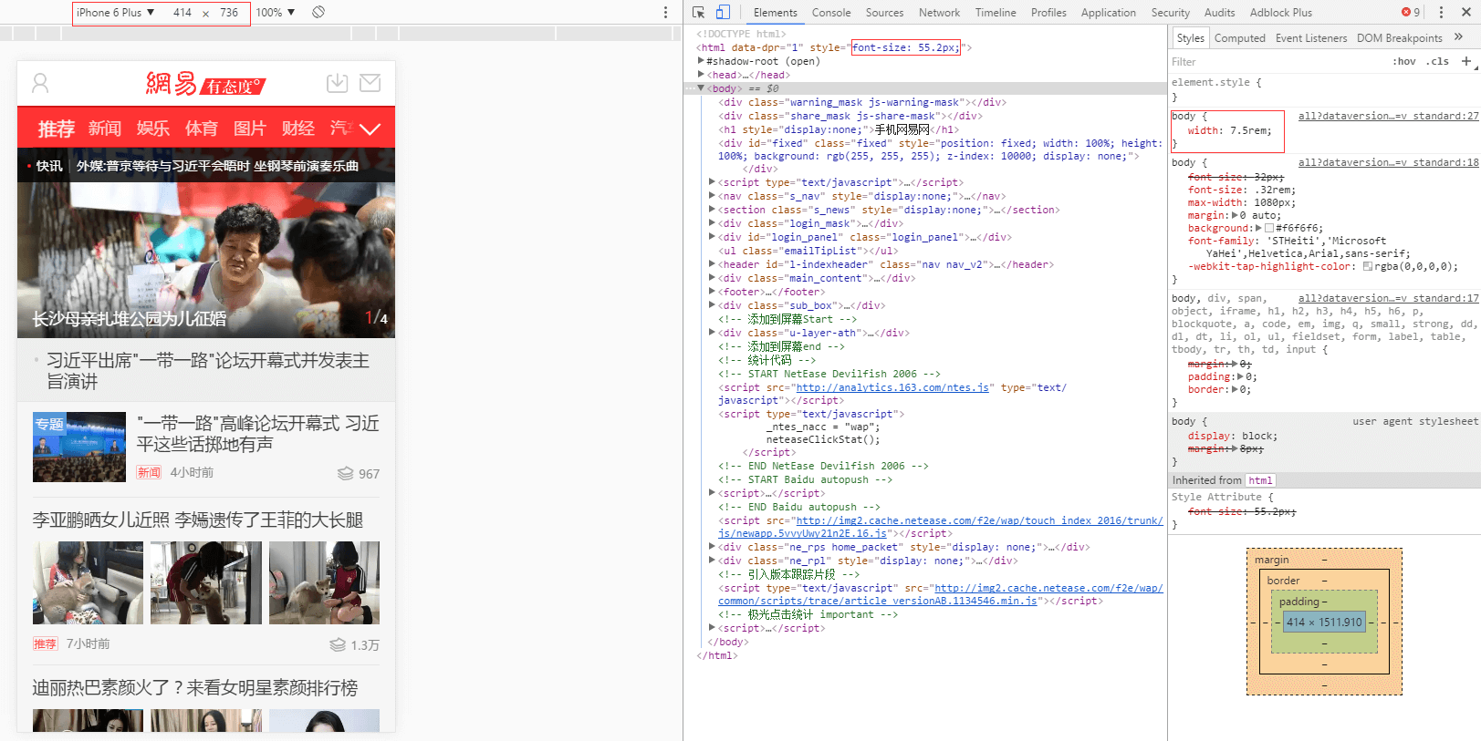Close the DevTools panel

coord(1465,12)
